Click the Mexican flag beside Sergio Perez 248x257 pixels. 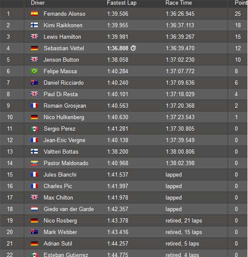click(34, 129)
